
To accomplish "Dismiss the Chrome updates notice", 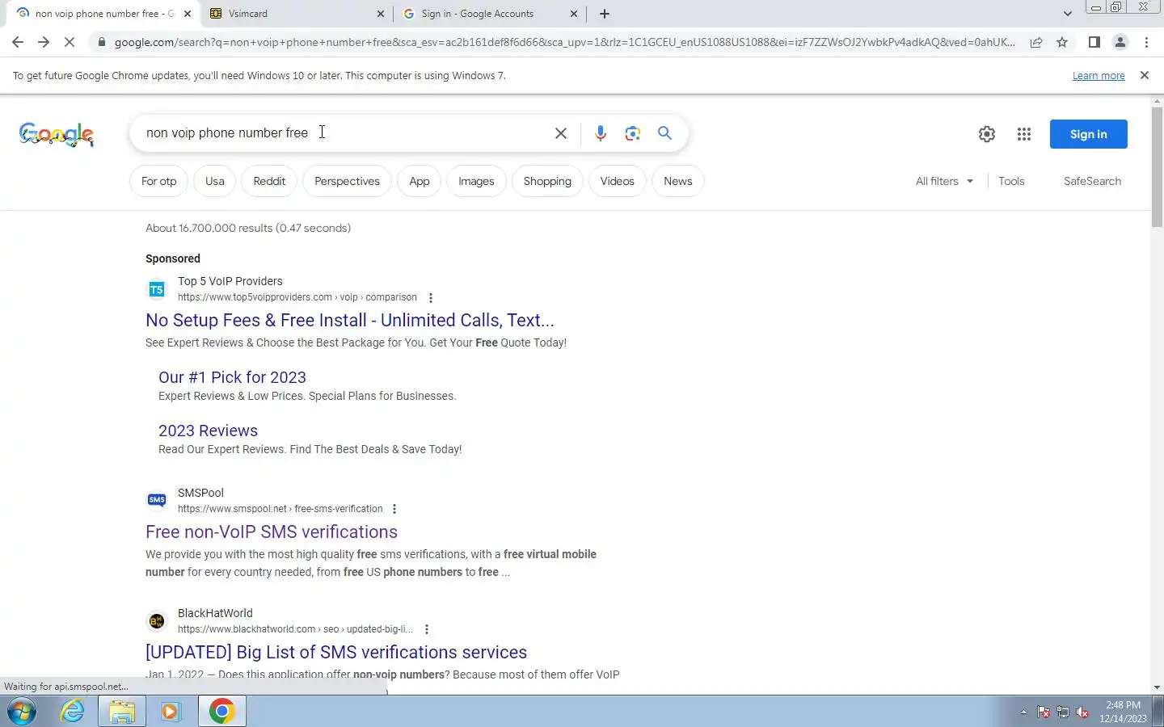I will coord(1144,75).
